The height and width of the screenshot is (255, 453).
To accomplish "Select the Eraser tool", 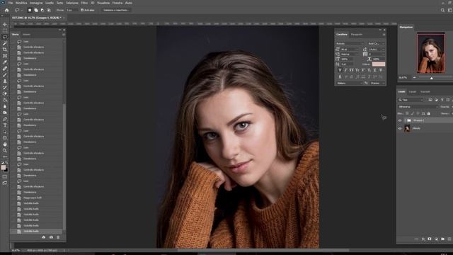I will click(x=5, y=93).
